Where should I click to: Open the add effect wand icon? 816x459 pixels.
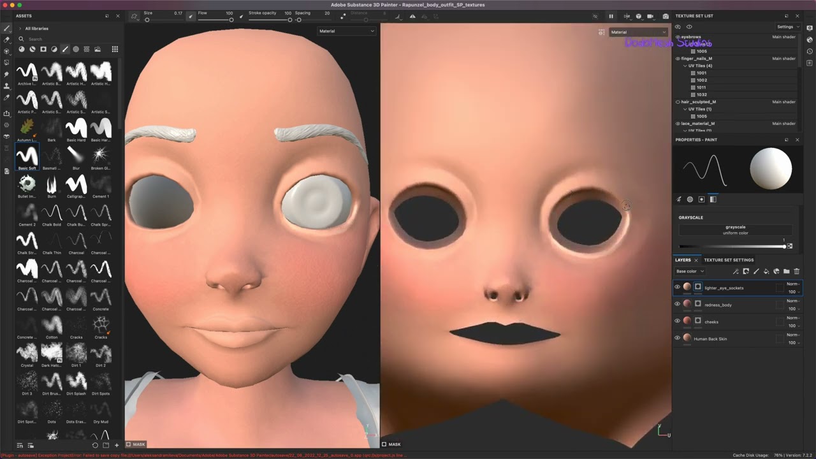point(736,272)
